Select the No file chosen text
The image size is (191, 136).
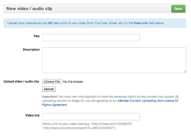click(x=73, y=82)
